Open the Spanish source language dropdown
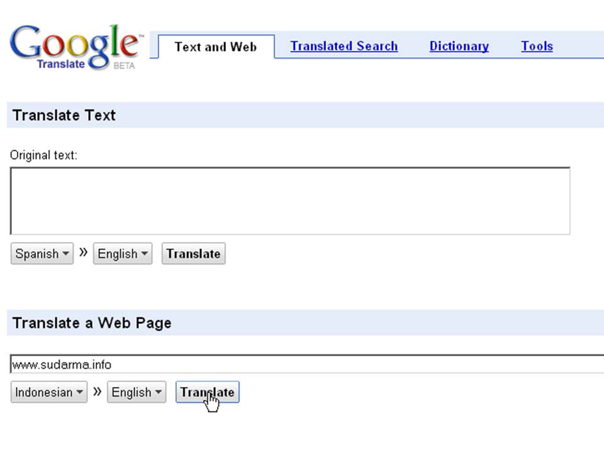The image size is (604, 453). 42,254
